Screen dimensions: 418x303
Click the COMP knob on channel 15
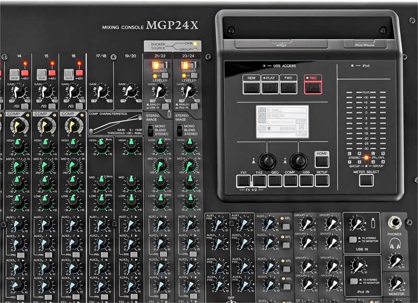[x=47, y=126]
